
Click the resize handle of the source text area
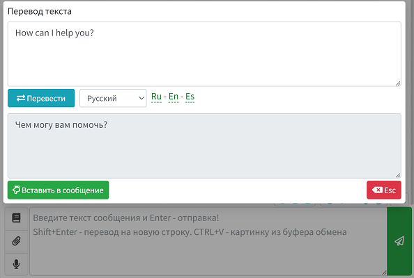click(398, 83)
